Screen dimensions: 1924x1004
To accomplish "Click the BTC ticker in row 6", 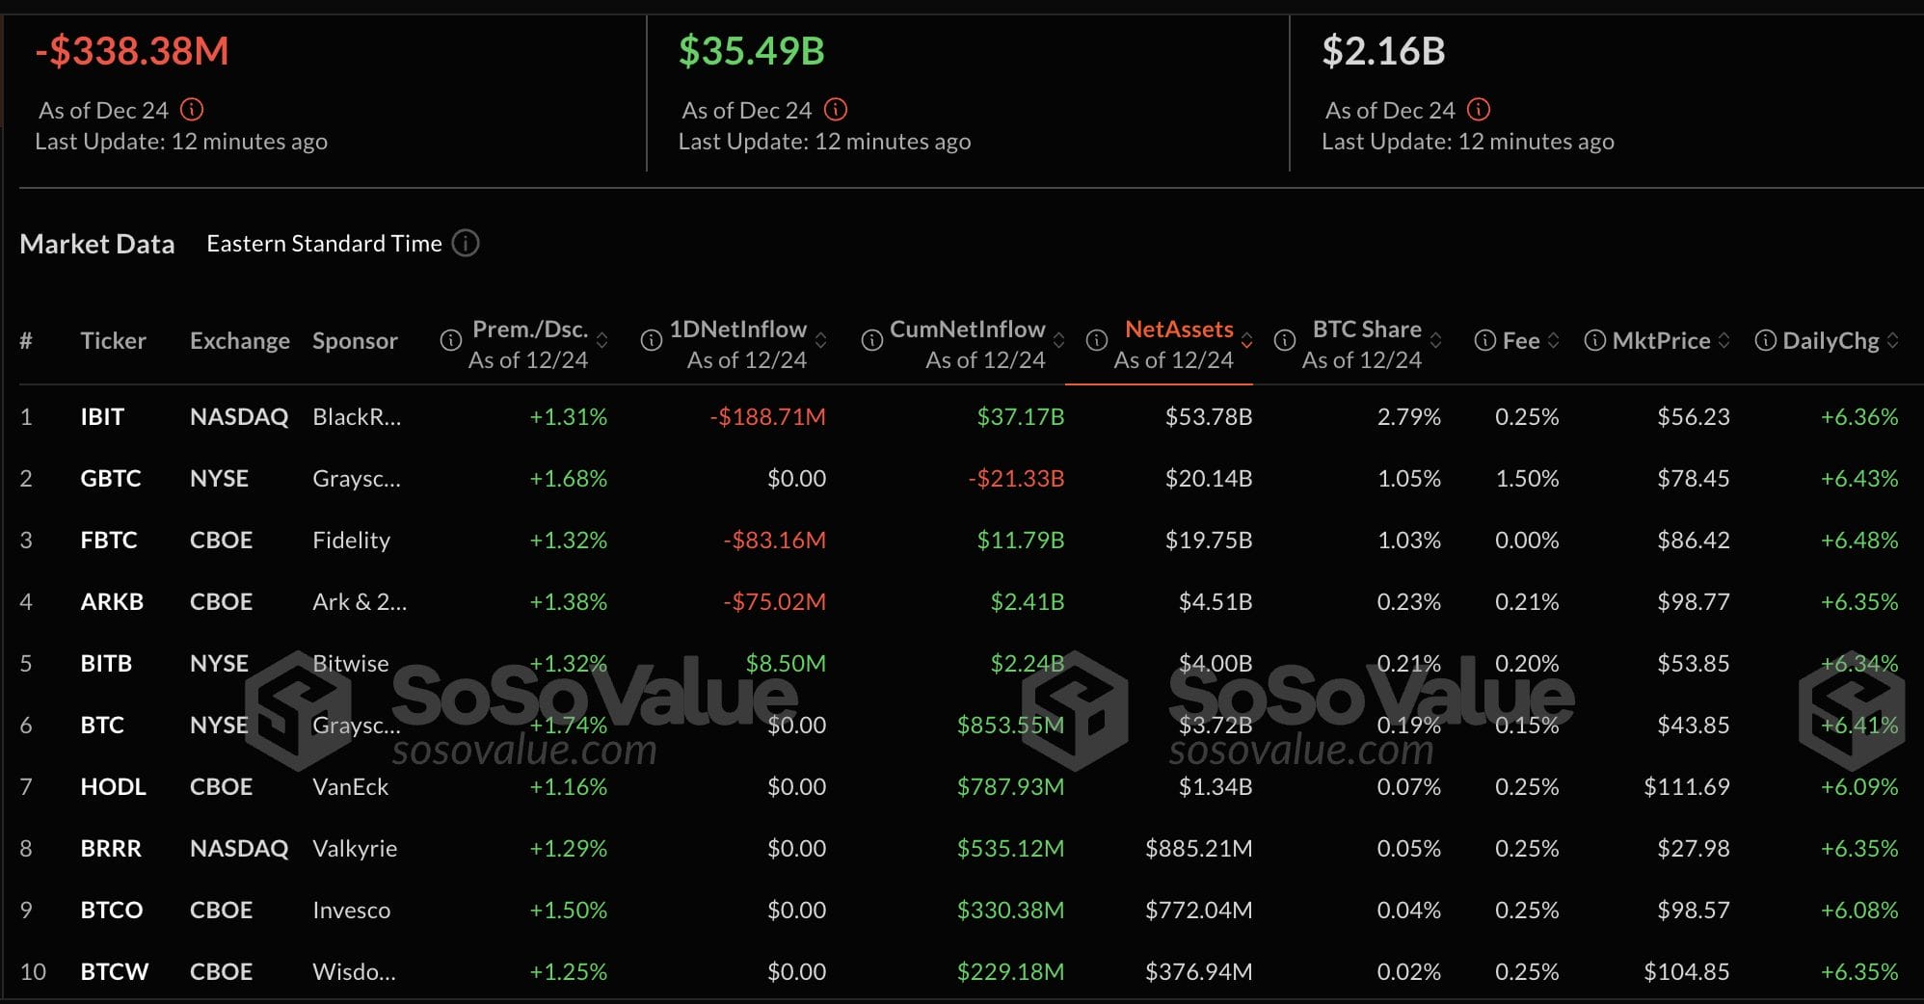I will coord(102,726).
